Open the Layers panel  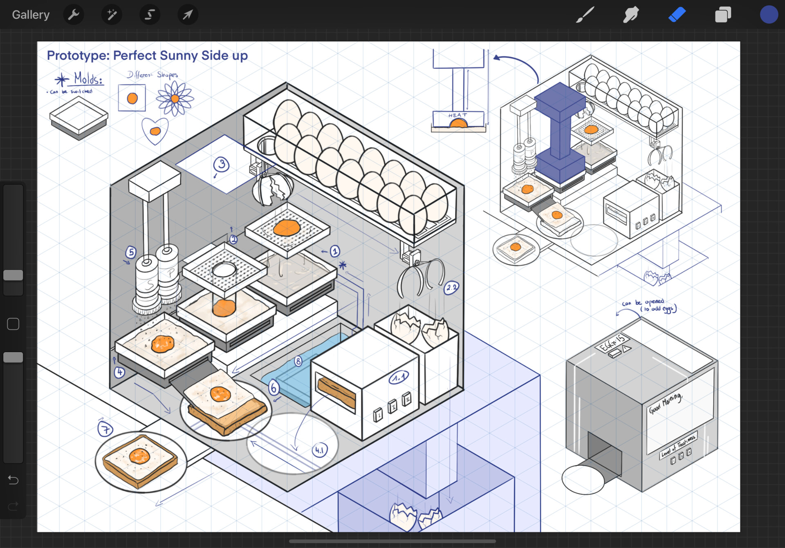pyautogui.click(x=723, y=15)
